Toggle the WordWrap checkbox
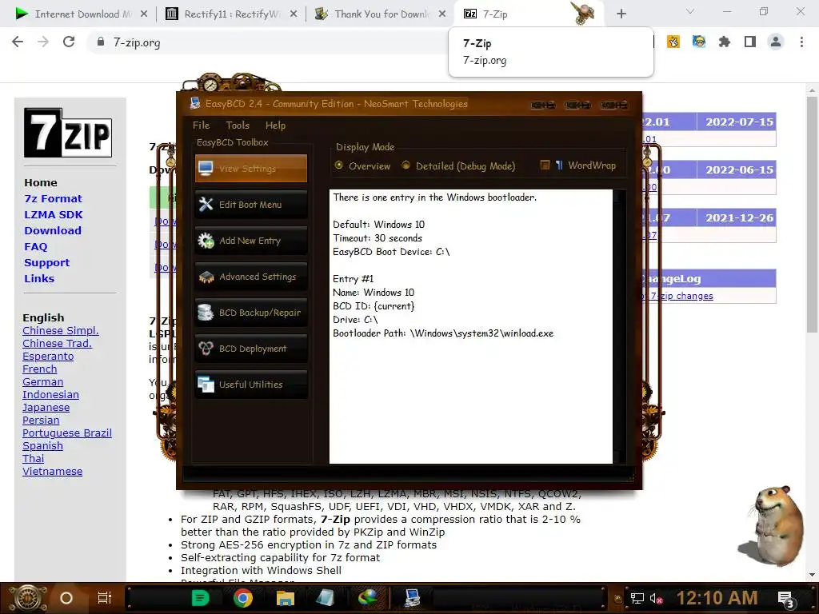 tap(545, 165)
